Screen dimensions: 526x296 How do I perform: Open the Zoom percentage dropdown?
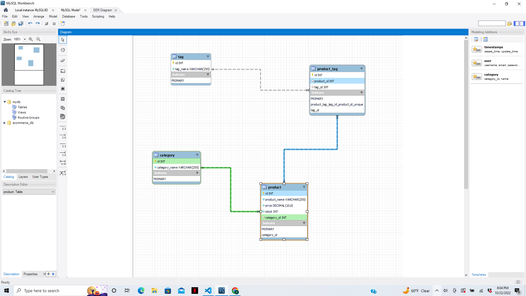tap(25, 39)
